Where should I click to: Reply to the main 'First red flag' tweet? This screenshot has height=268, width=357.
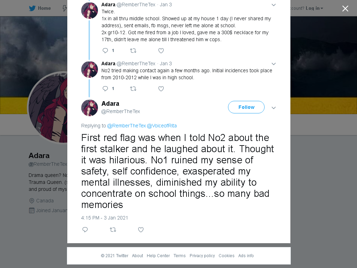pos(85,230)
